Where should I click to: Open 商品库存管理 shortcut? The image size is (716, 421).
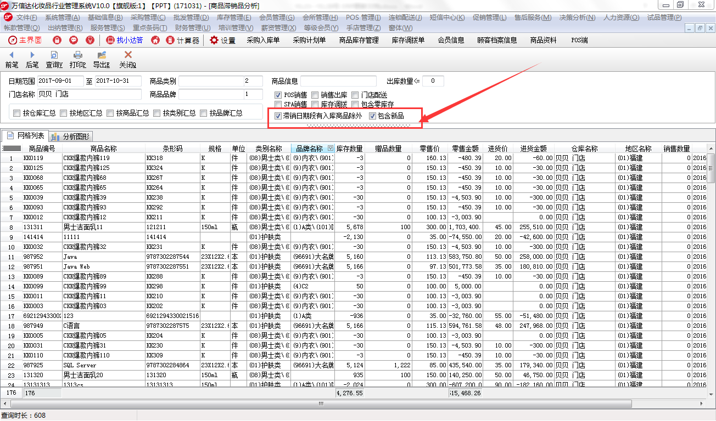tap(359, 40)
